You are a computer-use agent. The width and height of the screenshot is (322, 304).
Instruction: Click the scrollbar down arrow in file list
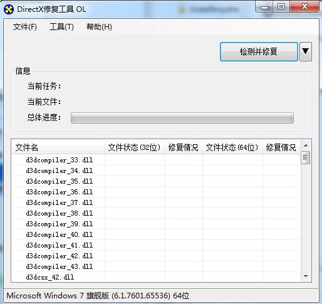(306, 276)
